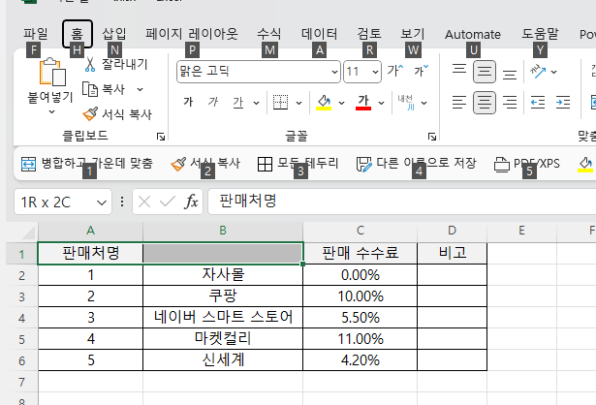Toggle underline formatting 가

pos(238,102)
